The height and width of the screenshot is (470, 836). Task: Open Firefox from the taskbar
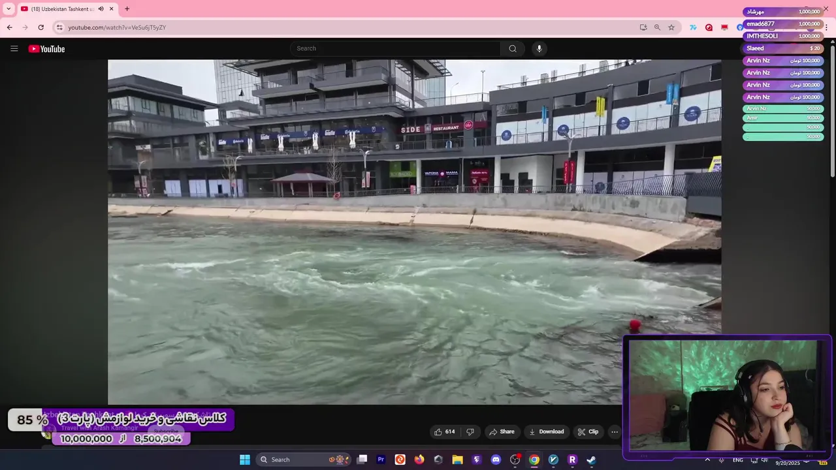click(x=419, y=460)
